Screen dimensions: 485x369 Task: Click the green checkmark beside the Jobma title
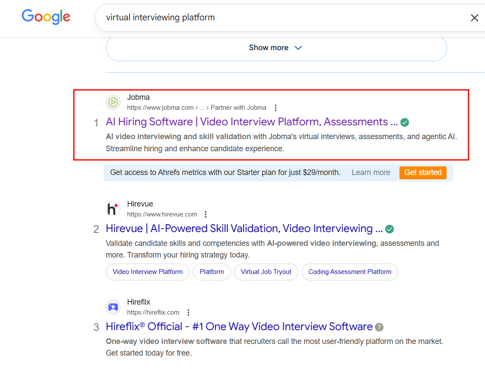[404, 122]
